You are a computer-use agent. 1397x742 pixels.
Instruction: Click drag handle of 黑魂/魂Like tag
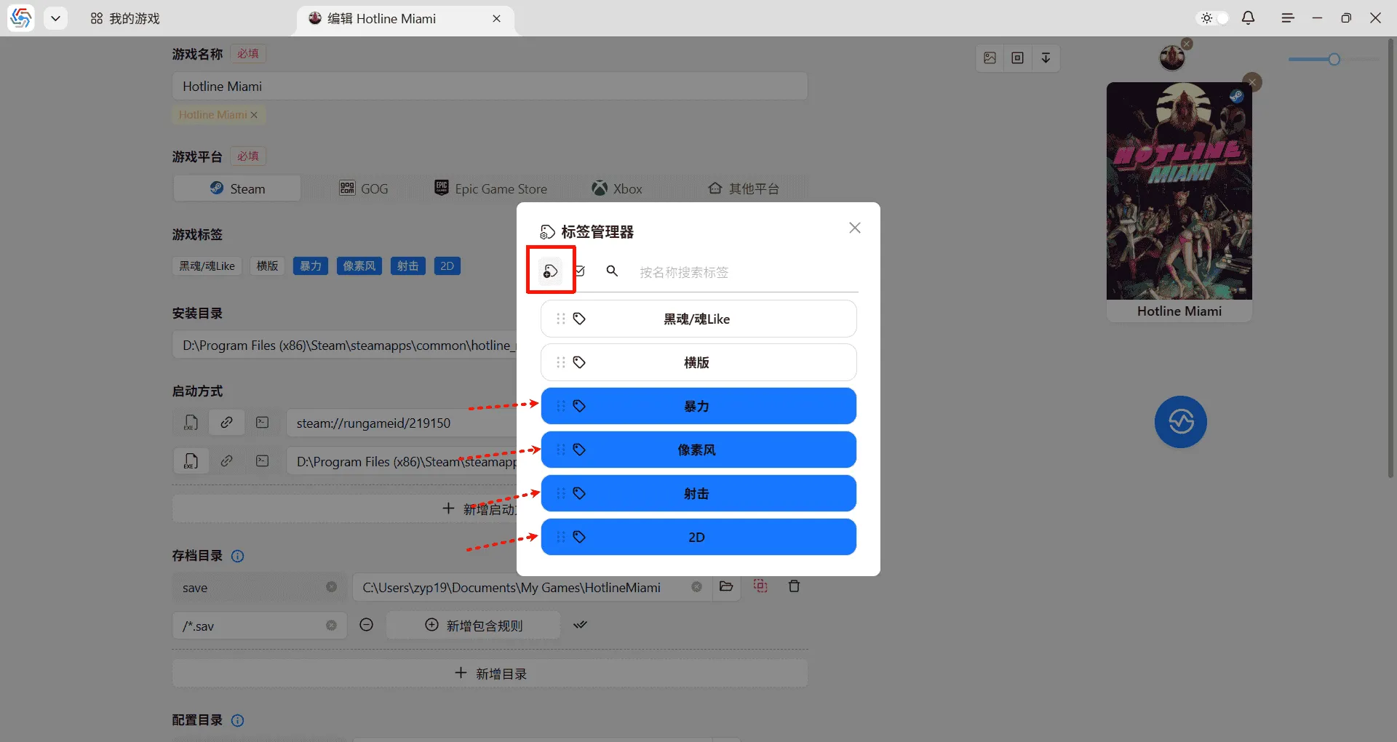click(x=560, y=319)
